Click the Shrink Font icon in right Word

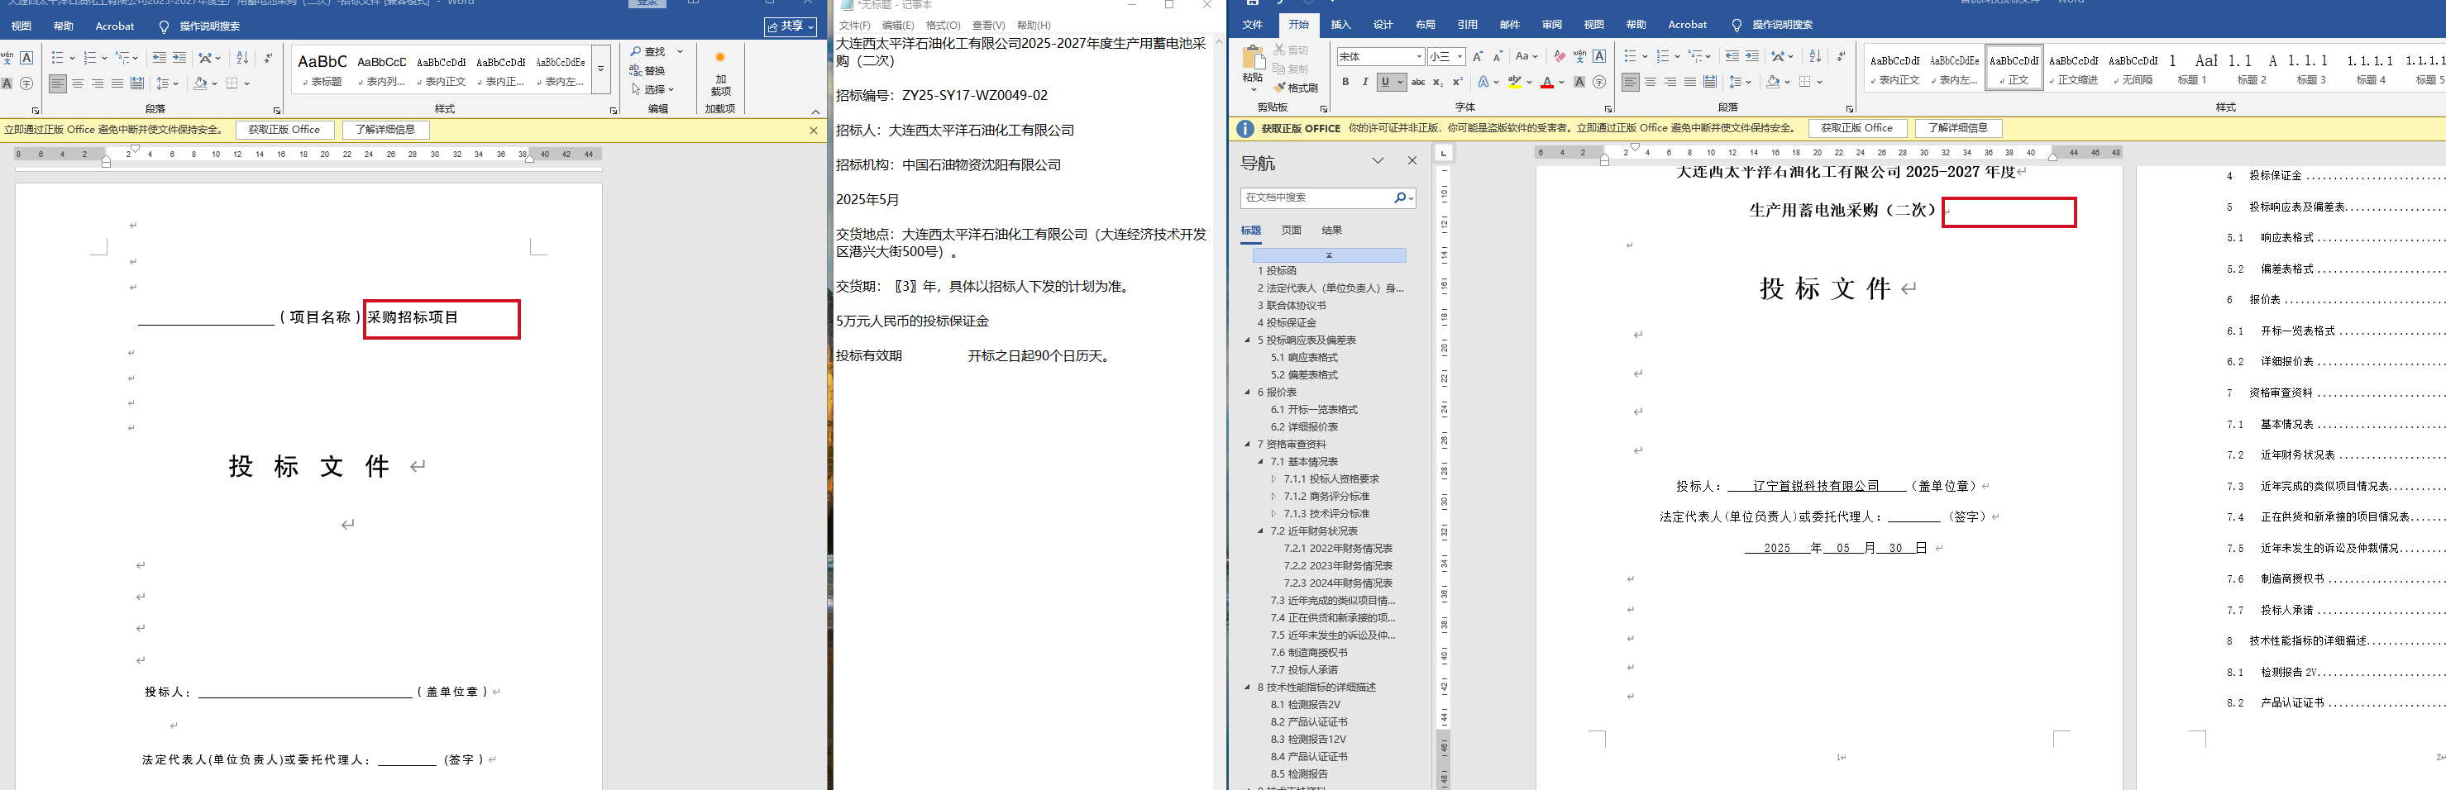pyautogui.click(x=1498, y=57)
